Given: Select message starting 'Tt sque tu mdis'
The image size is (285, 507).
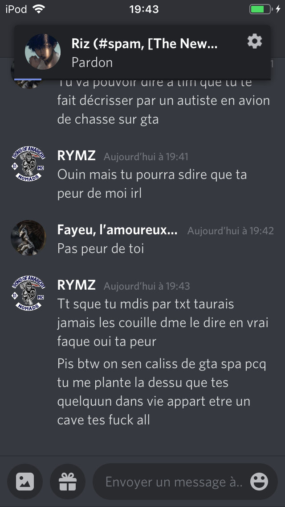Looking at the screenshot, I should pyautogui.click(x=163, y=323).
